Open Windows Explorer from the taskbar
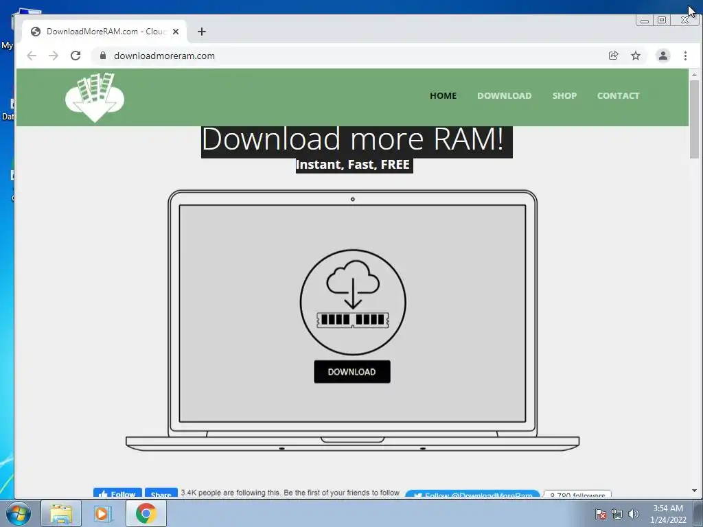Image resolution: width=703 pixels, height=527 pixels. 61,513
